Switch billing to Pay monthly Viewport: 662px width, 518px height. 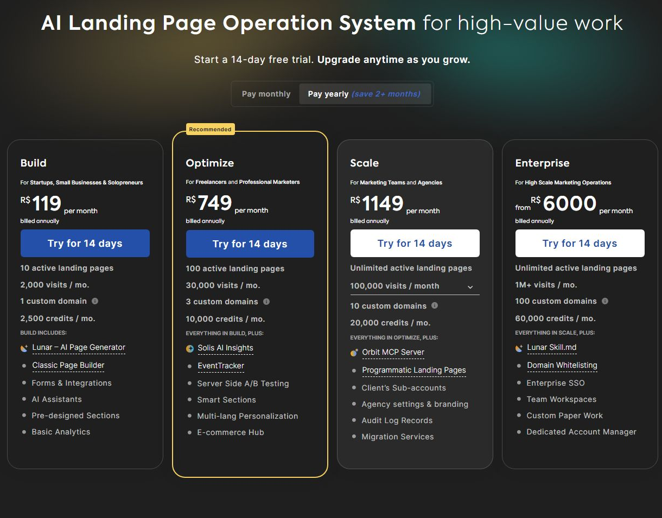(266, 94)
